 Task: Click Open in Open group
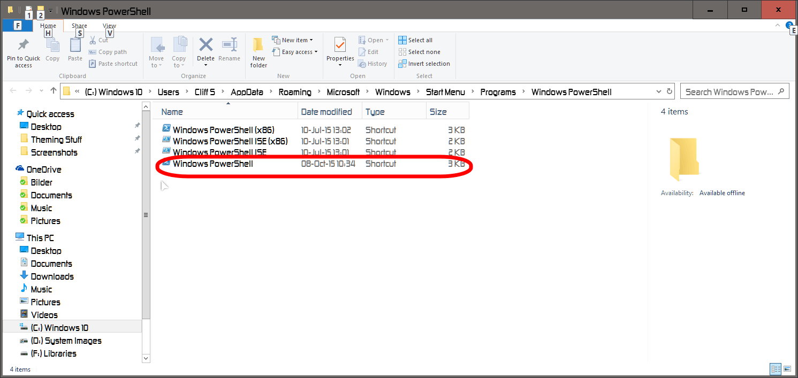pos(374,40)
